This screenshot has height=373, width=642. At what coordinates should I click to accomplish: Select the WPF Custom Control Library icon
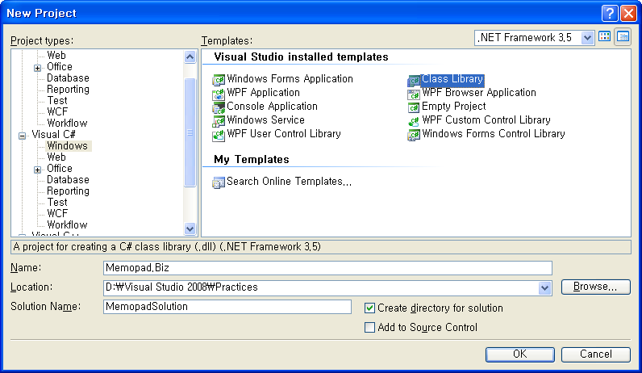pyautogui.click(x=414, y=121)
